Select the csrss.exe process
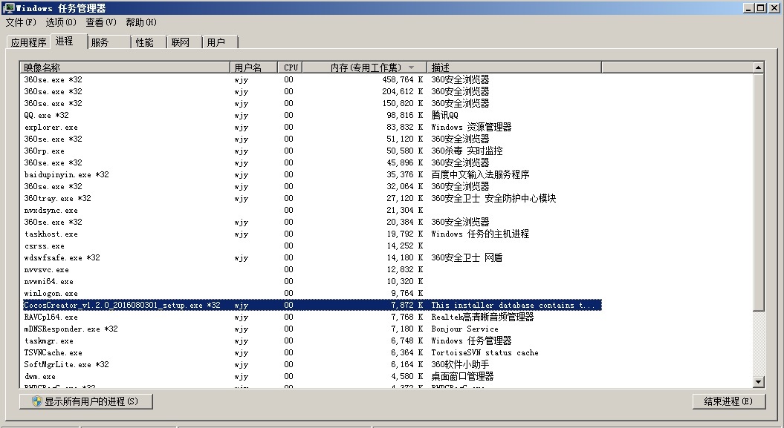 coord(312,246)
